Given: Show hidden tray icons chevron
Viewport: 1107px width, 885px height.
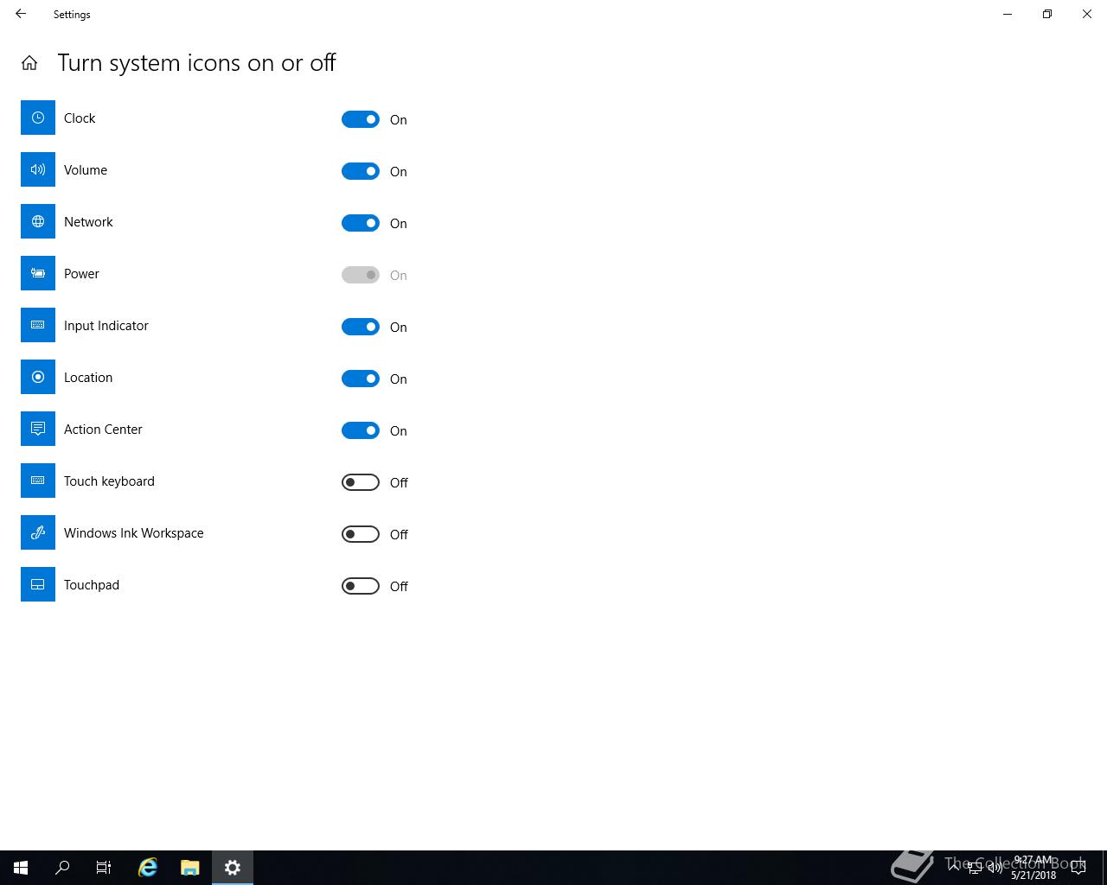Looking at the screenshot, I should [954, 868].
